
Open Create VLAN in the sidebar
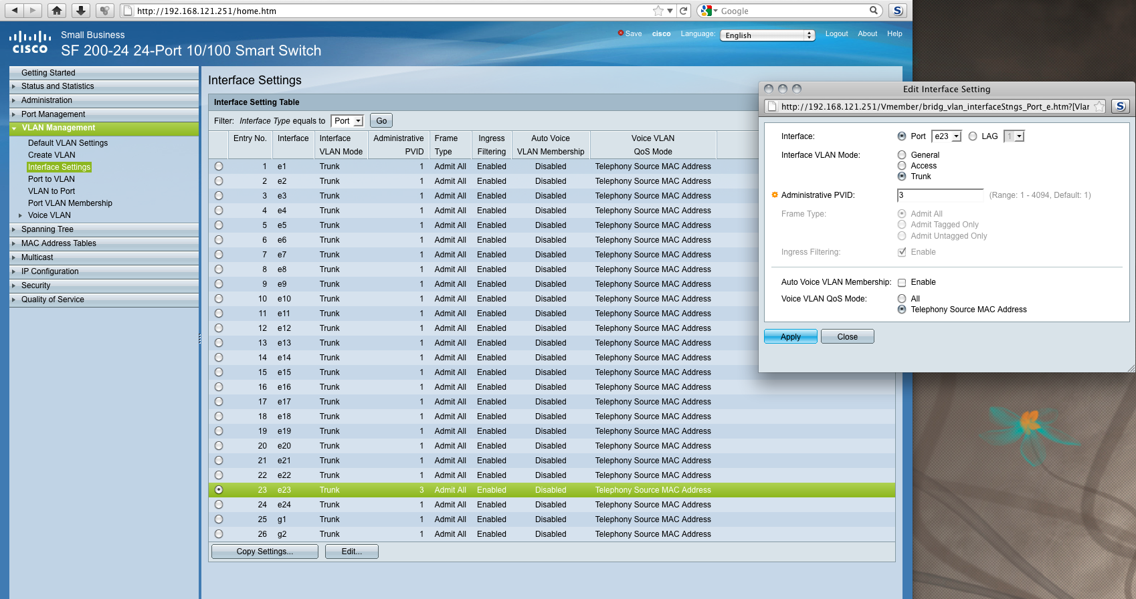52,155
